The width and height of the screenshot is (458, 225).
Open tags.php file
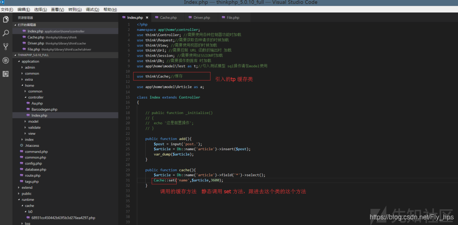click(x=32, y=182)
